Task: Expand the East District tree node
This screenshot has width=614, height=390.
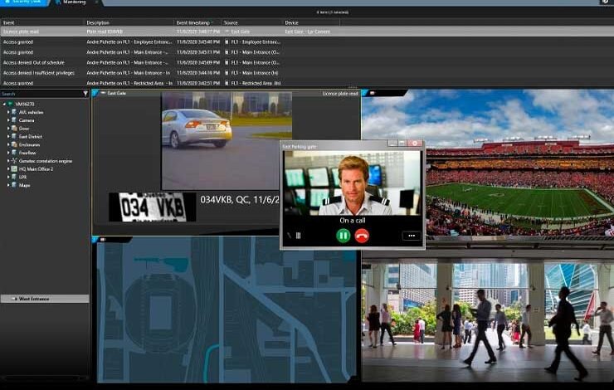Action: pos(8,136)
